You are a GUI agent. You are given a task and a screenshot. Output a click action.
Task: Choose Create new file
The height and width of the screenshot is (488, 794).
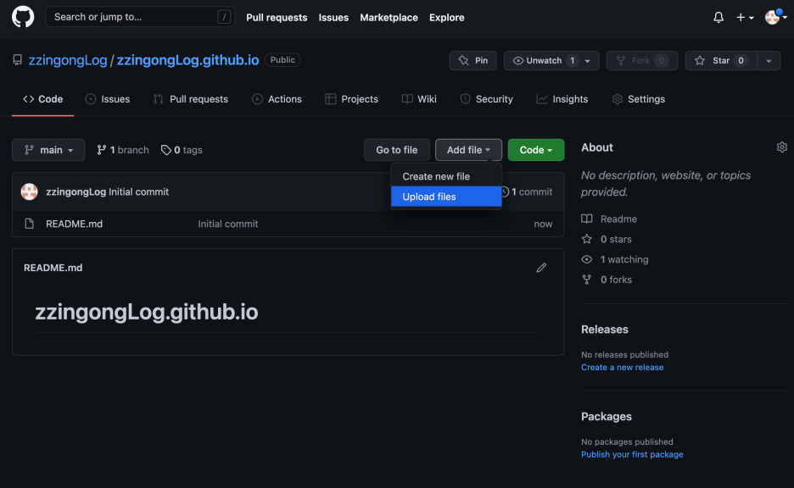[446, 176]
